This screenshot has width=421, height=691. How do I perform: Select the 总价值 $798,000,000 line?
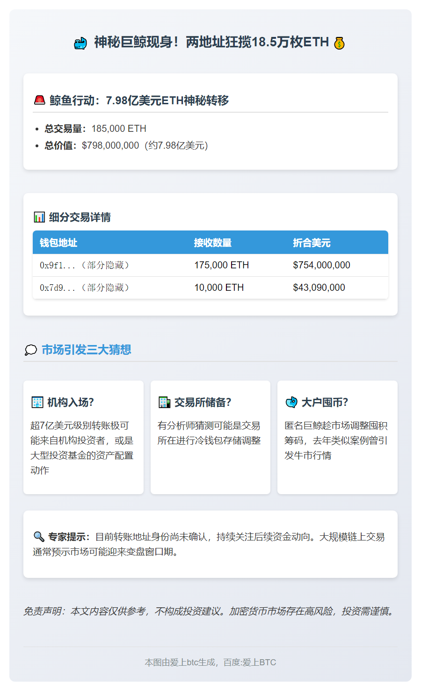coord(126,145)
